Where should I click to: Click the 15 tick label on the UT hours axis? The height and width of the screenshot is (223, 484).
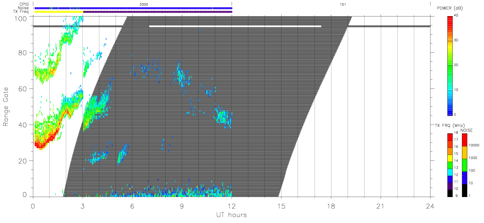[281, 206]
